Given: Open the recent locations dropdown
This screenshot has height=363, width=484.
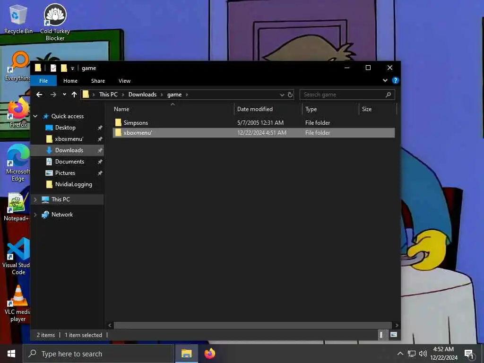Looking at the screenshot, I should click(x=64, y=95).
